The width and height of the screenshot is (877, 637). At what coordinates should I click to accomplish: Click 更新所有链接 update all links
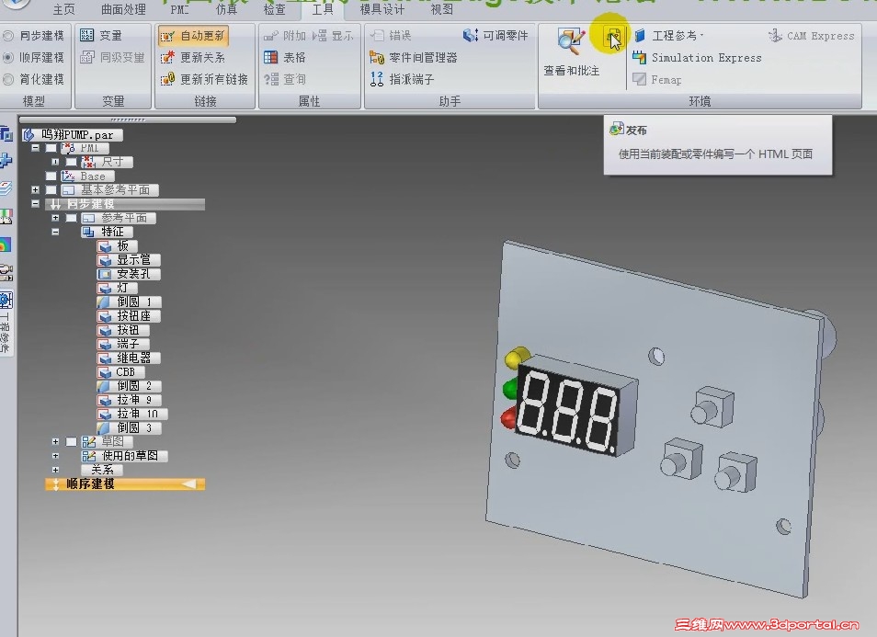[204, 79]
